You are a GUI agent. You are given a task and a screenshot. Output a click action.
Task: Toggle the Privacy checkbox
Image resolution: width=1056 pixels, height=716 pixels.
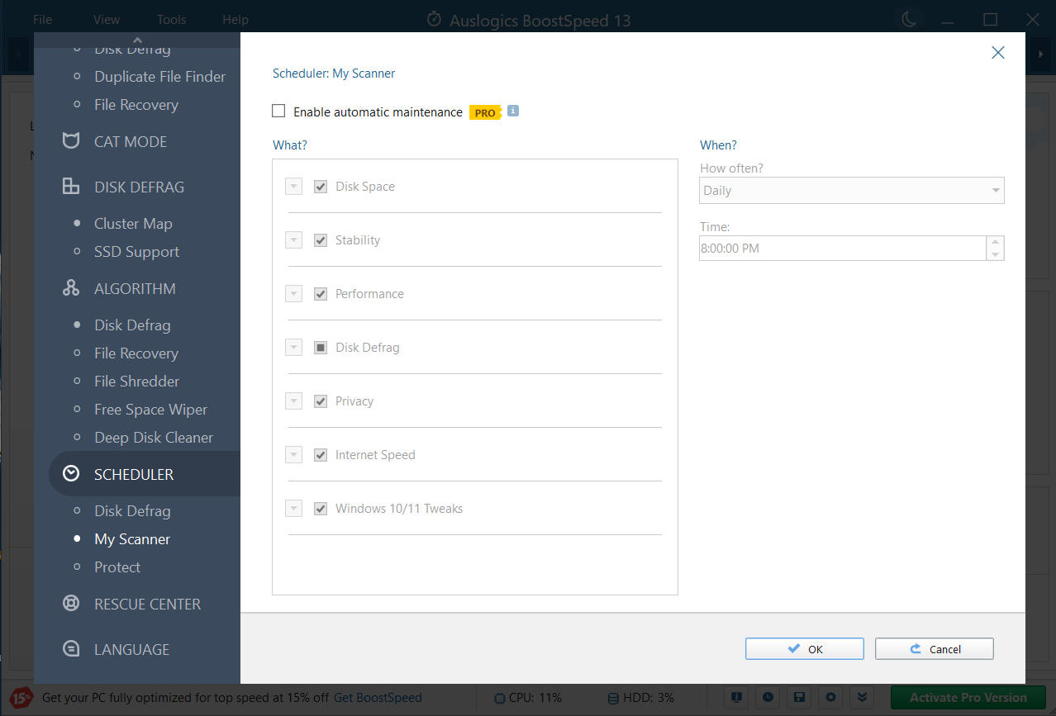(321, 401)
